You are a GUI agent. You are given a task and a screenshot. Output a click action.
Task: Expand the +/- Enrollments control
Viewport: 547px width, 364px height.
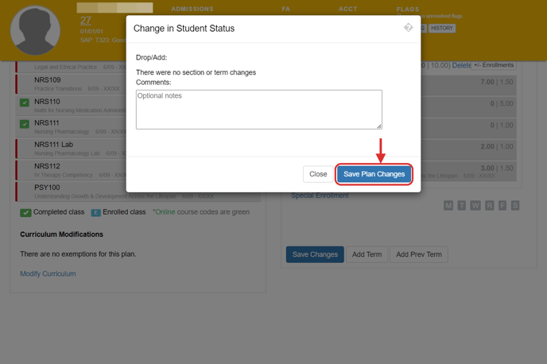(494, 64)
